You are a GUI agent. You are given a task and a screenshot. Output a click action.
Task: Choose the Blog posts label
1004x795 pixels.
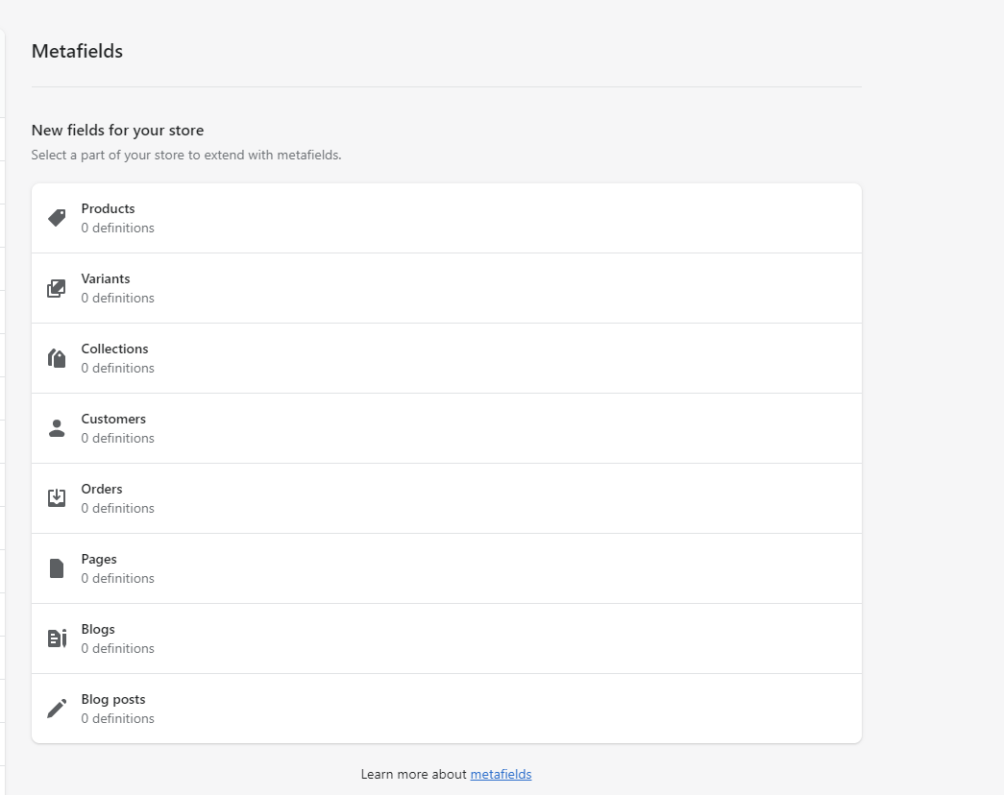tap(113, 699)
